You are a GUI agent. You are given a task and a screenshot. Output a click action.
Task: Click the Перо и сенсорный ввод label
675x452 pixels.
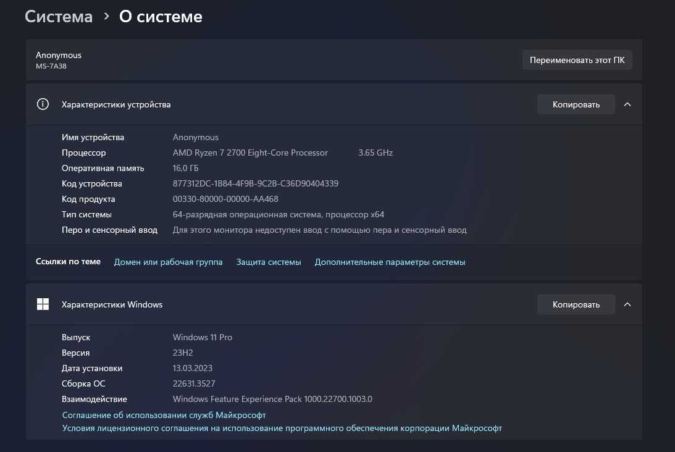(109, 230)
